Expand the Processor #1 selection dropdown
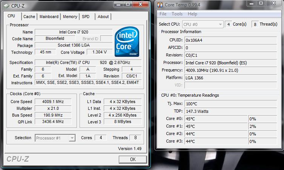284x170 pixels. [x=72, y=138]
